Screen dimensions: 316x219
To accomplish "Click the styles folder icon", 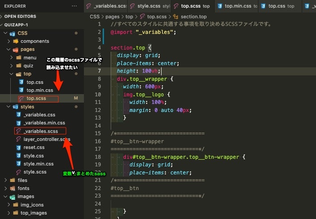I will (15, 107).
